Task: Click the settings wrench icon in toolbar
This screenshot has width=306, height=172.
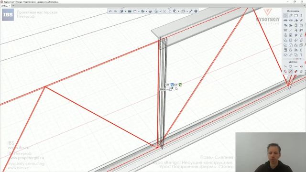Action: pos(191,11)
